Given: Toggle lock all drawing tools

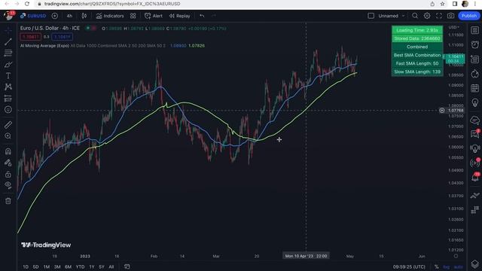Looking at the screenshot, I should [x=8, y=174].
